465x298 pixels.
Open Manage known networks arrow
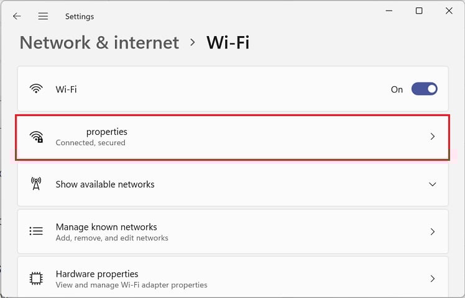click(433, 232)
